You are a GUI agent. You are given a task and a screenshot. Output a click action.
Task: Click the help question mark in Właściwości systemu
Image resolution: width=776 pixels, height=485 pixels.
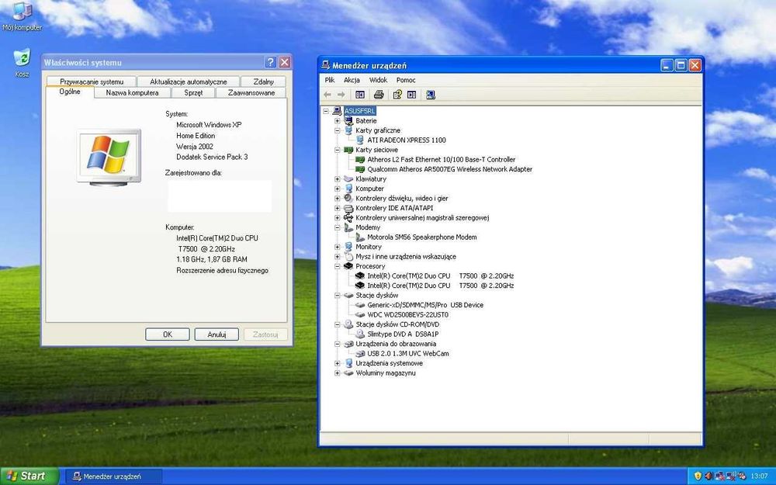(271, 62)
